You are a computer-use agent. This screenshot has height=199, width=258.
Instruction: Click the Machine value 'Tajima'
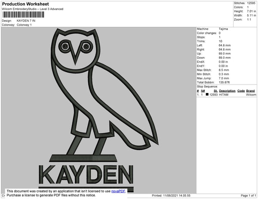223,29
